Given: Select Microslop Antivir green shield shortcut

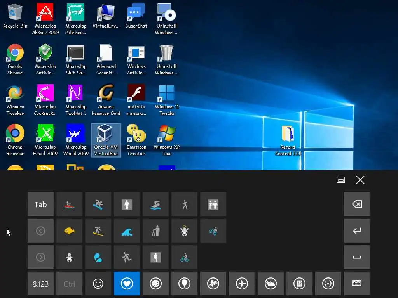Looking at the screenshot, I should [x=45, y=59].
